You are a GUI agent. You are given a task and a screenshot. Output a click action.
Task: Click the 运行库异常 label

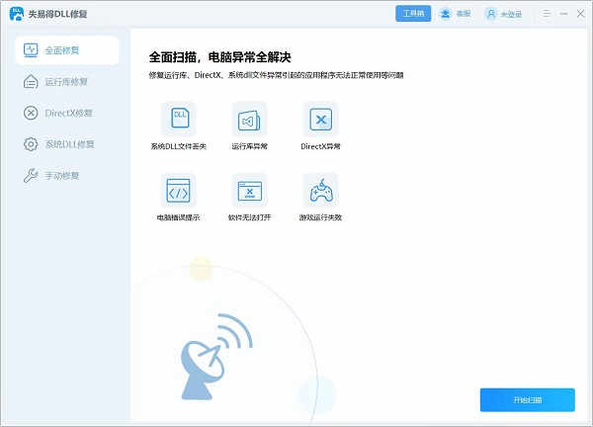[x=250, y=146]
